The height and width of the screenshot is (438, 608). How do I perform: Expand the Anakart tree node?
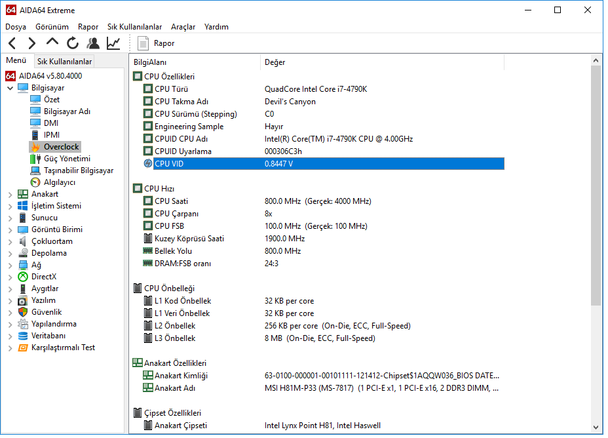[10, 194]
